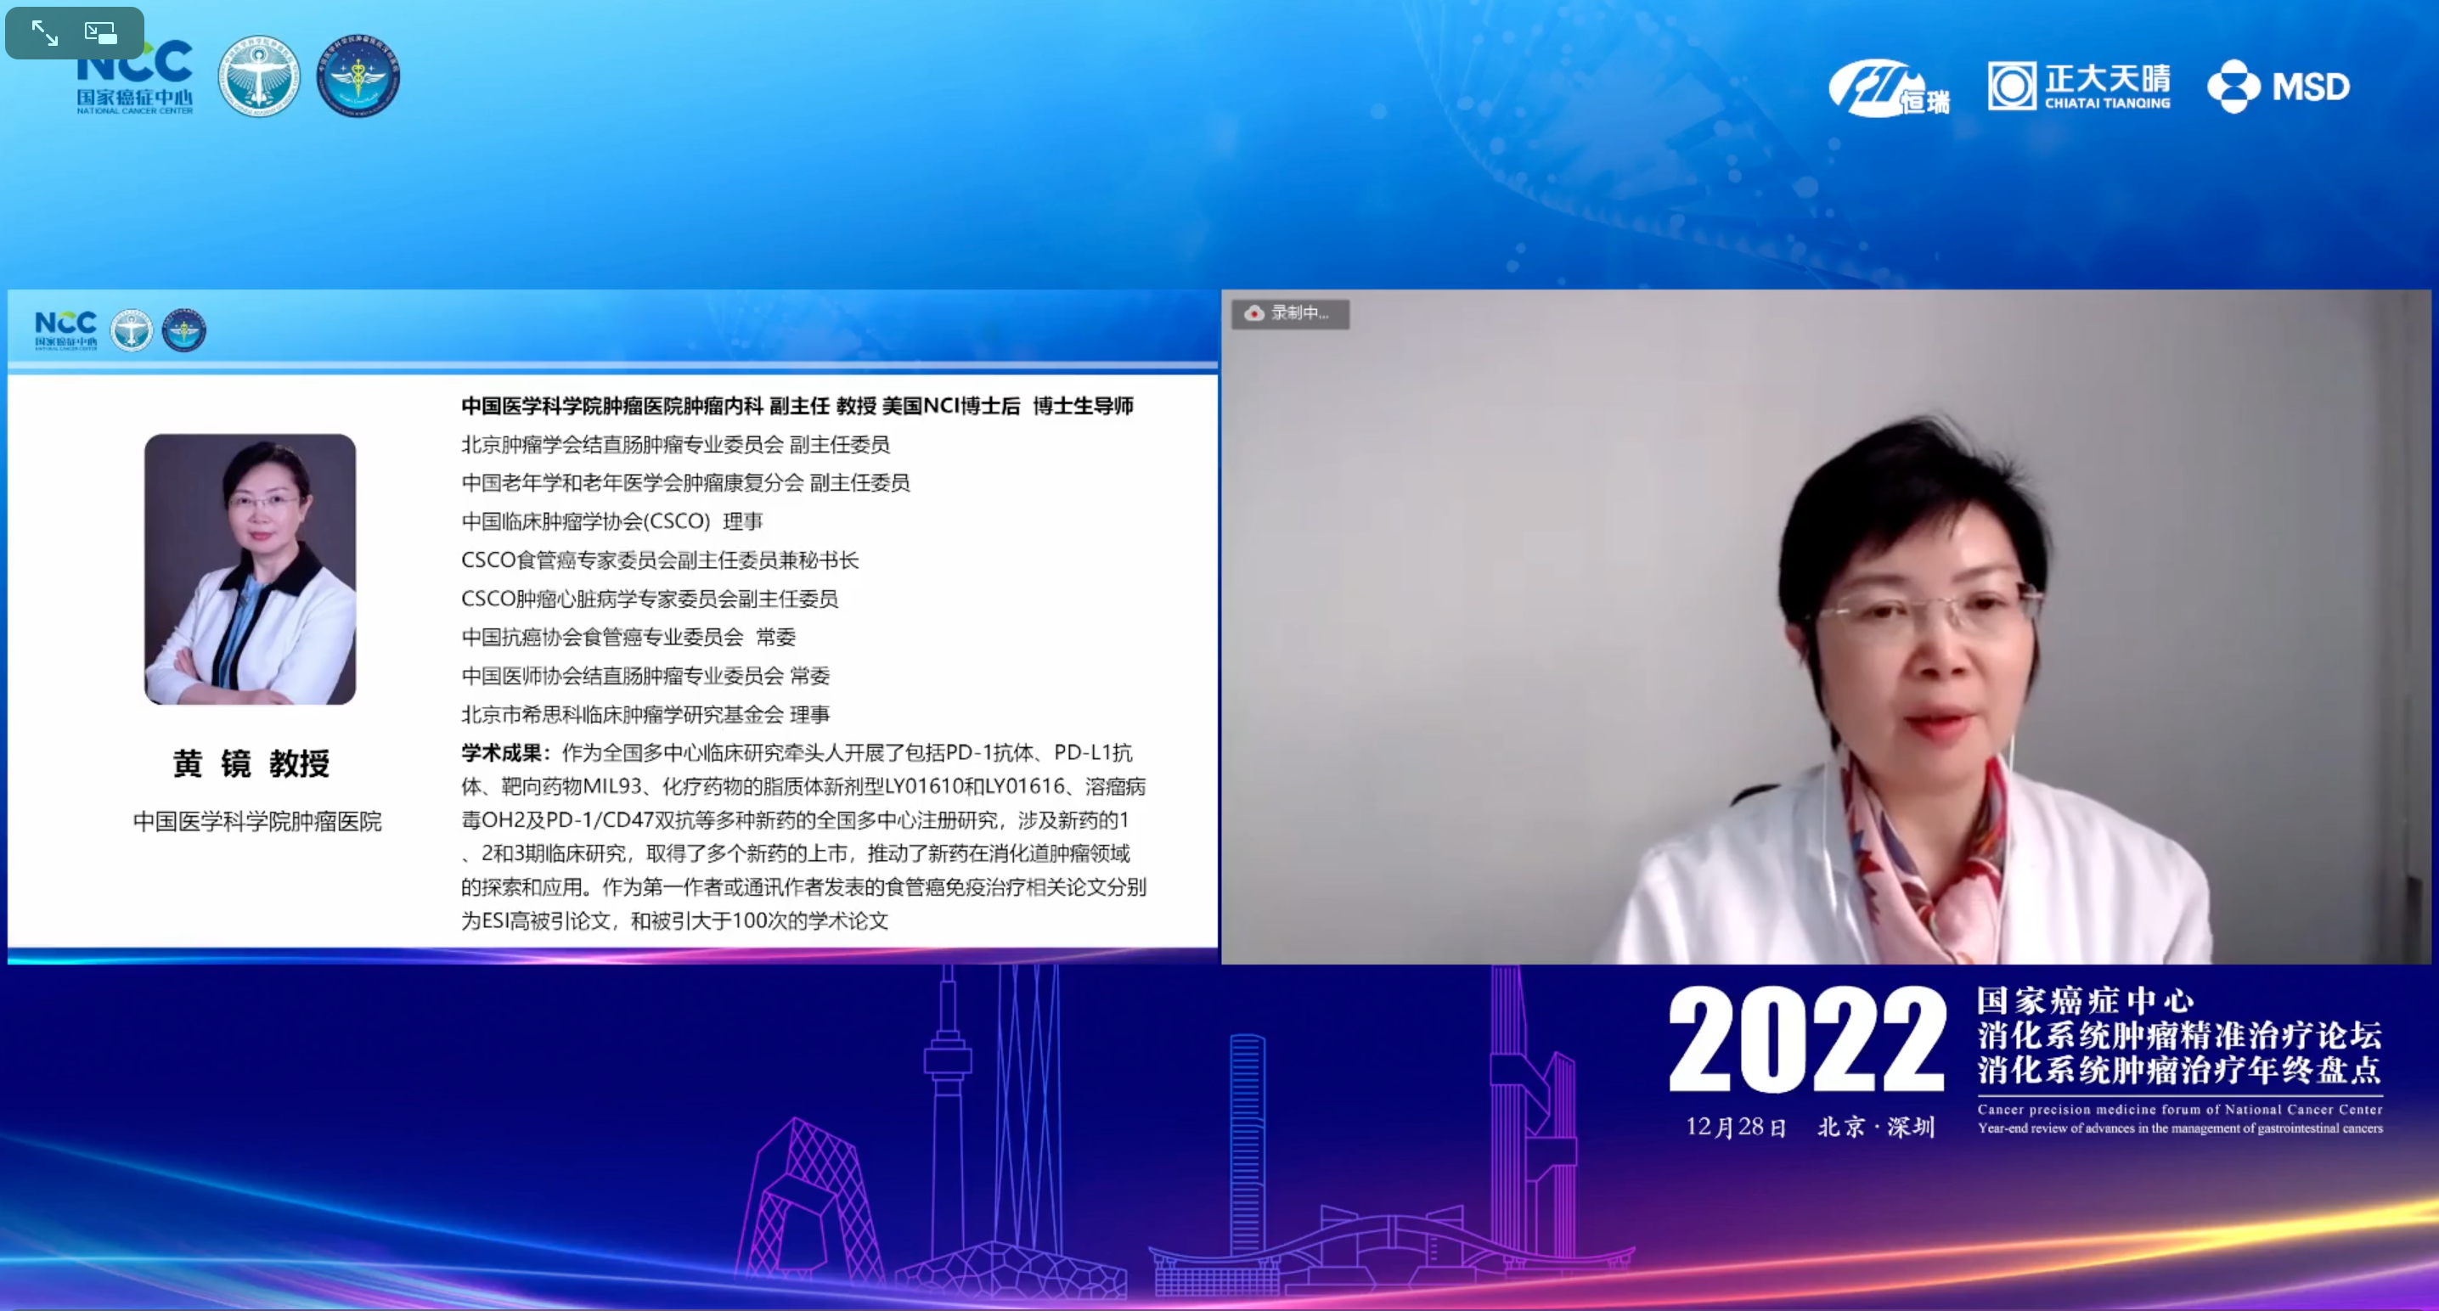The image size is (2439, 1311).
Task: Click the CSCO director line on slide
Action: (x=611, y=521)
